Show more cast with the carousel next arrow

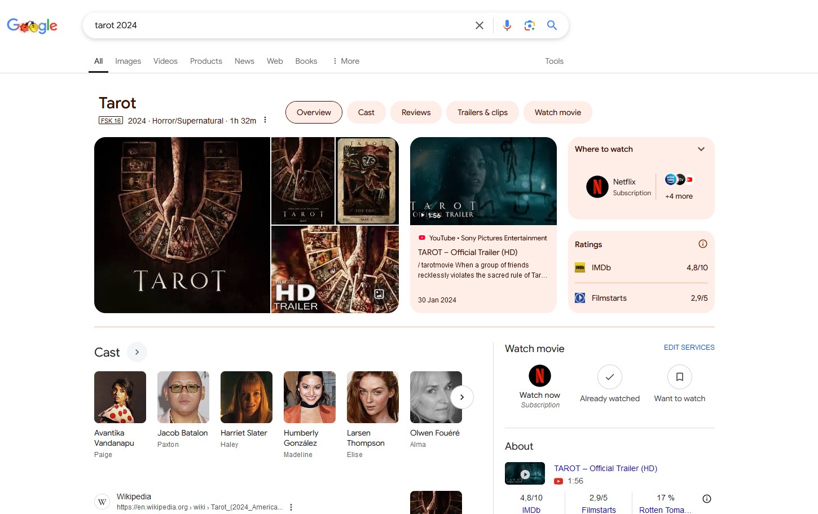point(462,397)
